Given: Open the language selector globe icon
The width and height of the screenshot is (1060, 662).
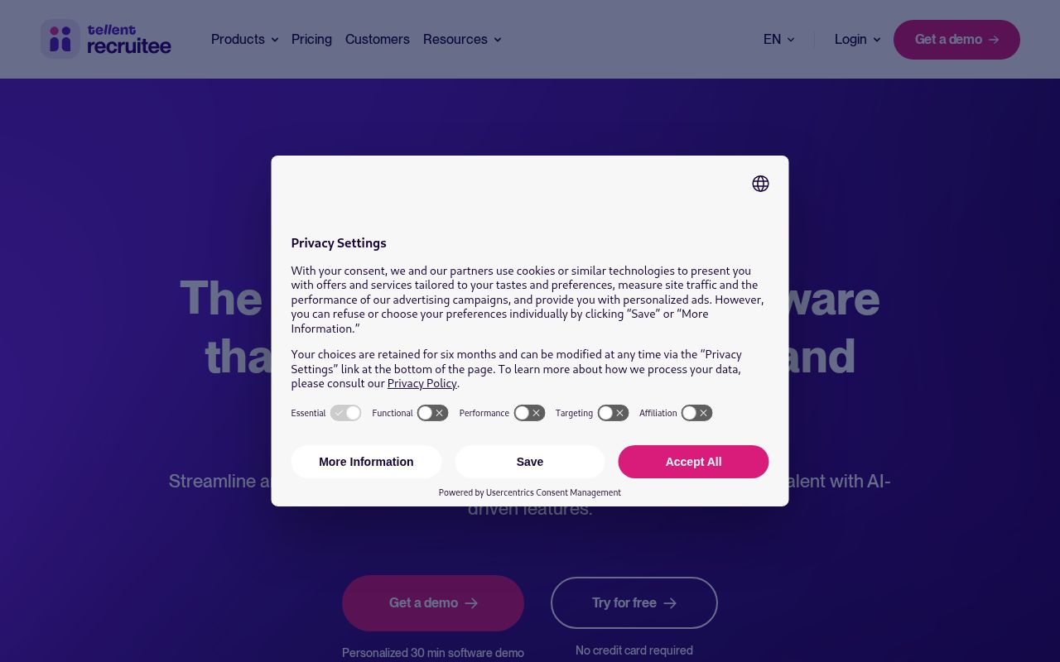Looking at the screenshot, I should point(760,184).
